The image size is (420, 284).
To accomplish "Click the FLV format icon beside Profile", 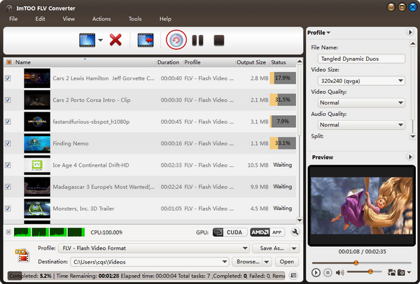I will [x=22, y=255].
